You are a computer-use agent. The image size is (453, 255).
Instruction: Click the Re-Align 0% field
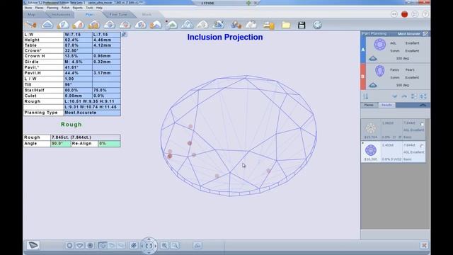pyautogui.click(x=109, y=144)
